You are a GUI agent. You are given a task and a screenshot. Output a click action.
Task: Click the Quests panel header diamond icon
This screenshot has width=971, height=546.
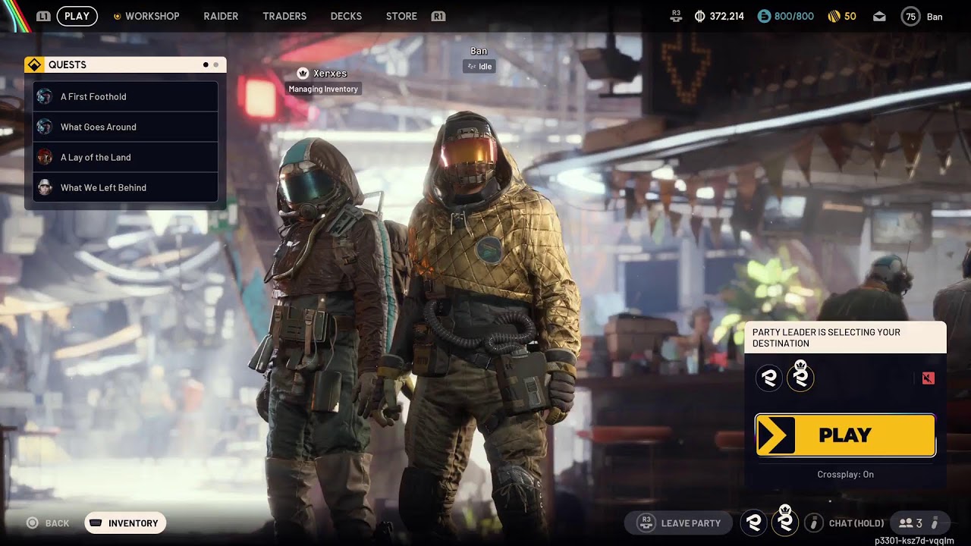34,64
